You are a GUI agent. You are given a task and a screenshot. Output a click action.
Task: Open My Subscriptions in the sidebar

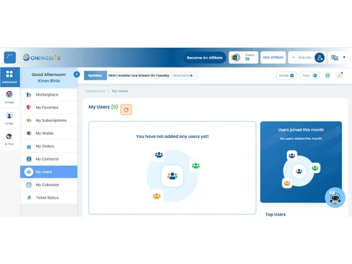49,120
